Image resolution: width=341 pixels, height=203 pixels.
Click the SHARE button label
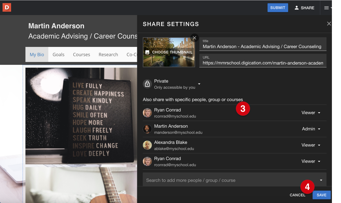[307, 8]
